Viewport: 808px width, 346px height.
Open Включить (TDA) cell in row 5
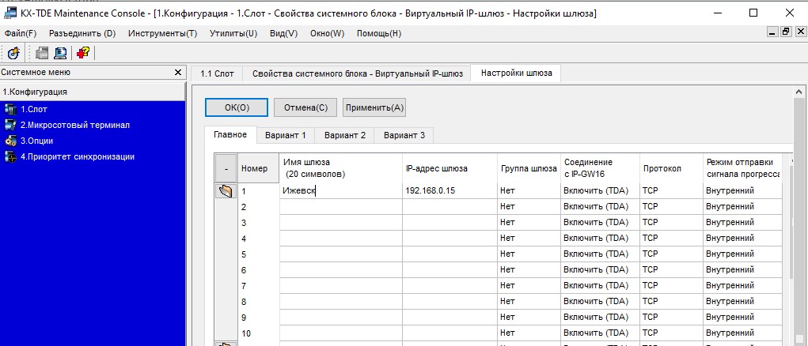coord(601,254)
